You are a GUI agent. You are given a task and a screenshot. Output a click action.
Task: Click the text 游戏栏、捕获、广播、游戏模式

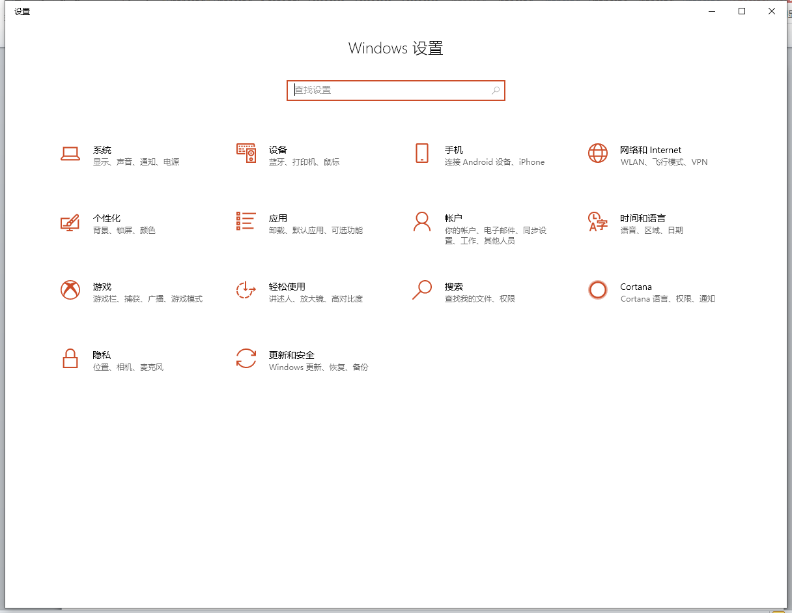(148, 299)
